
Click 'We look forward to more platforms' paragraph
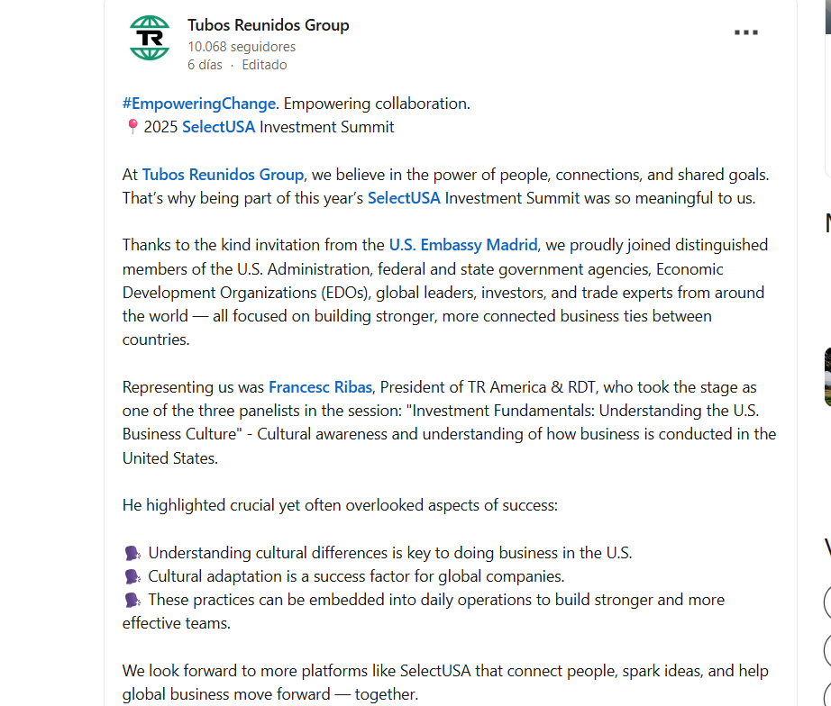[x=445, y=683]
